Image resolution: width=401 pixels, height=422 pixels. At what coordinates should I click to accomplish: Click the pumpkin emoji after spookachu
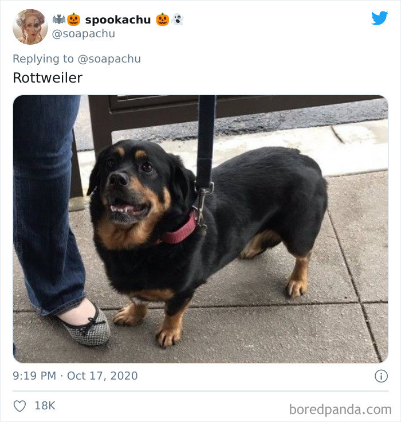pyautogui.click(x=163, y=19)
